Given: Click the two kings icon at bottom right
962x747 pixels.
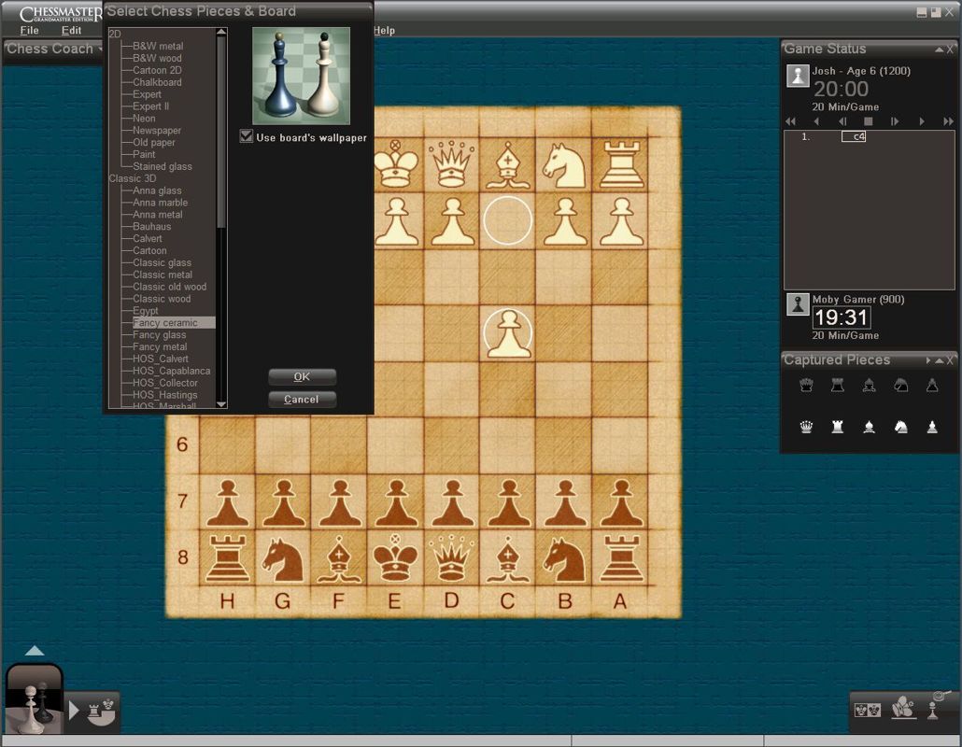Looking at the screenshot, I should tap(867, 710).
